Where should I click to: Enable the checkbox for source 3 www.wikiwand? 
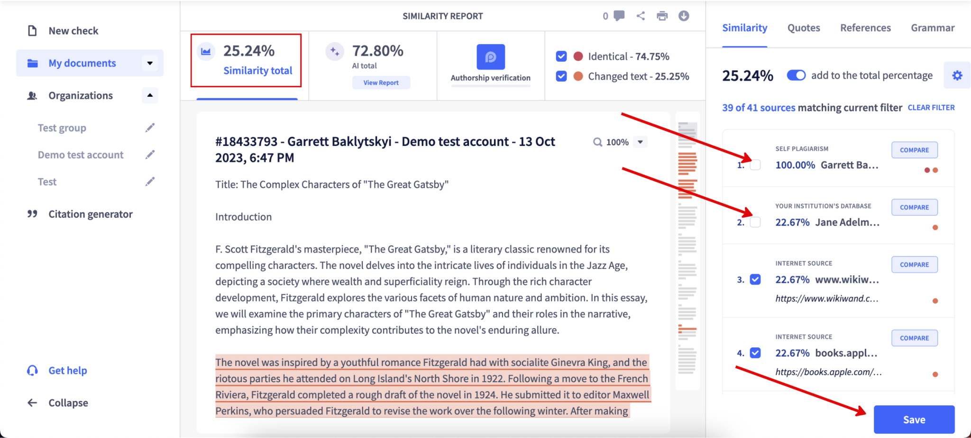pyautogui.click(x=755, y=280)
